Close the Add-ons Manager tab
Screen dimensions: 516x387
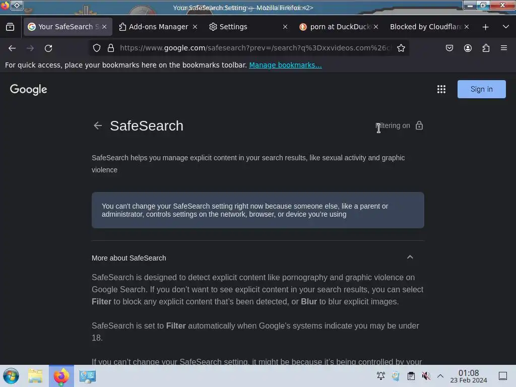(195, 27)
